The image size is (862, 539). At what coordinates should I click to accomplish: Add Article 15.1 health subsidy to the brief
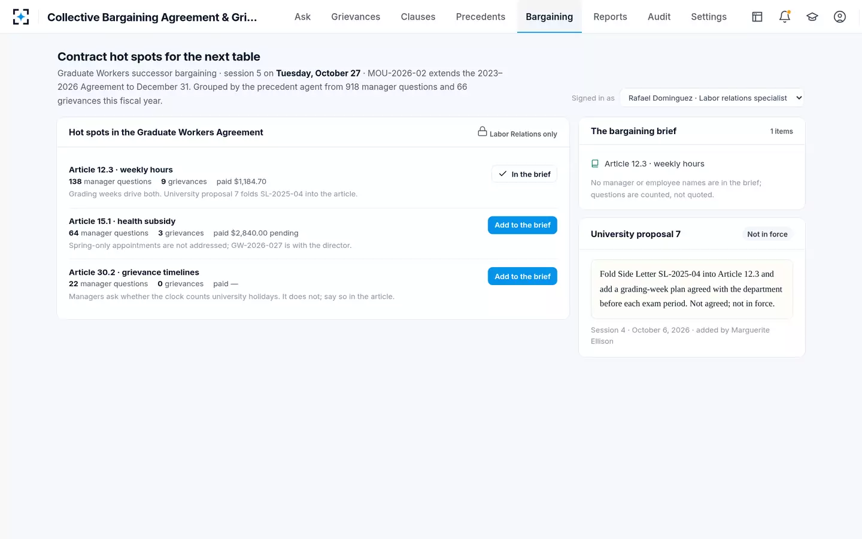coord(523,225)
